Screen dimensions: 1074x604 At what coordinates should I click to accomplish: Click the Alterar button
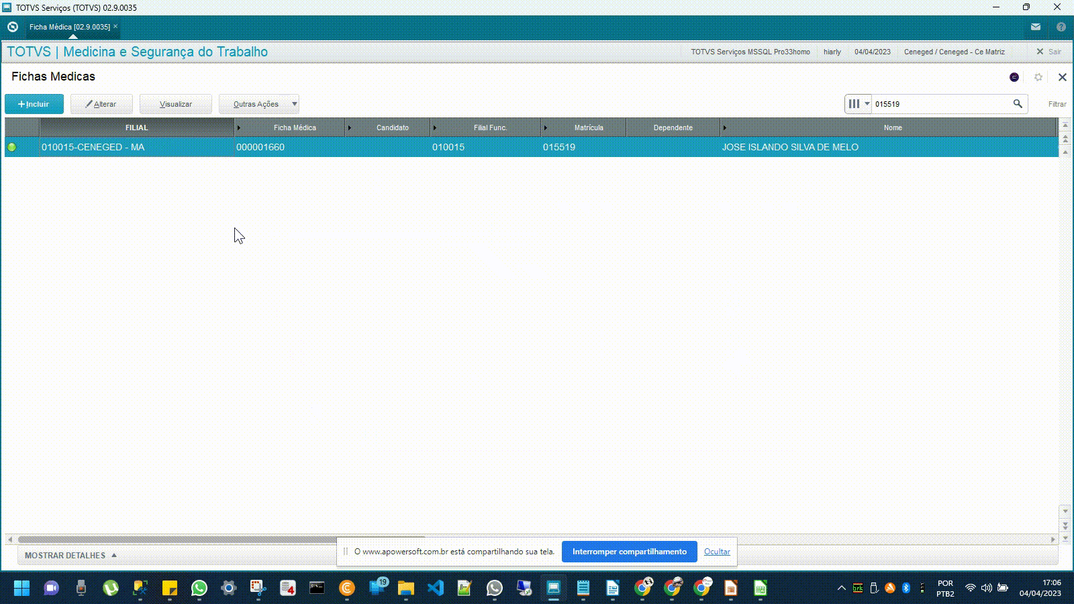tap(101, 104)
